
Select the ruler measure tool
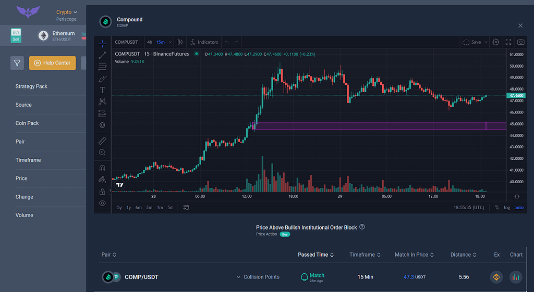point(102,141)
